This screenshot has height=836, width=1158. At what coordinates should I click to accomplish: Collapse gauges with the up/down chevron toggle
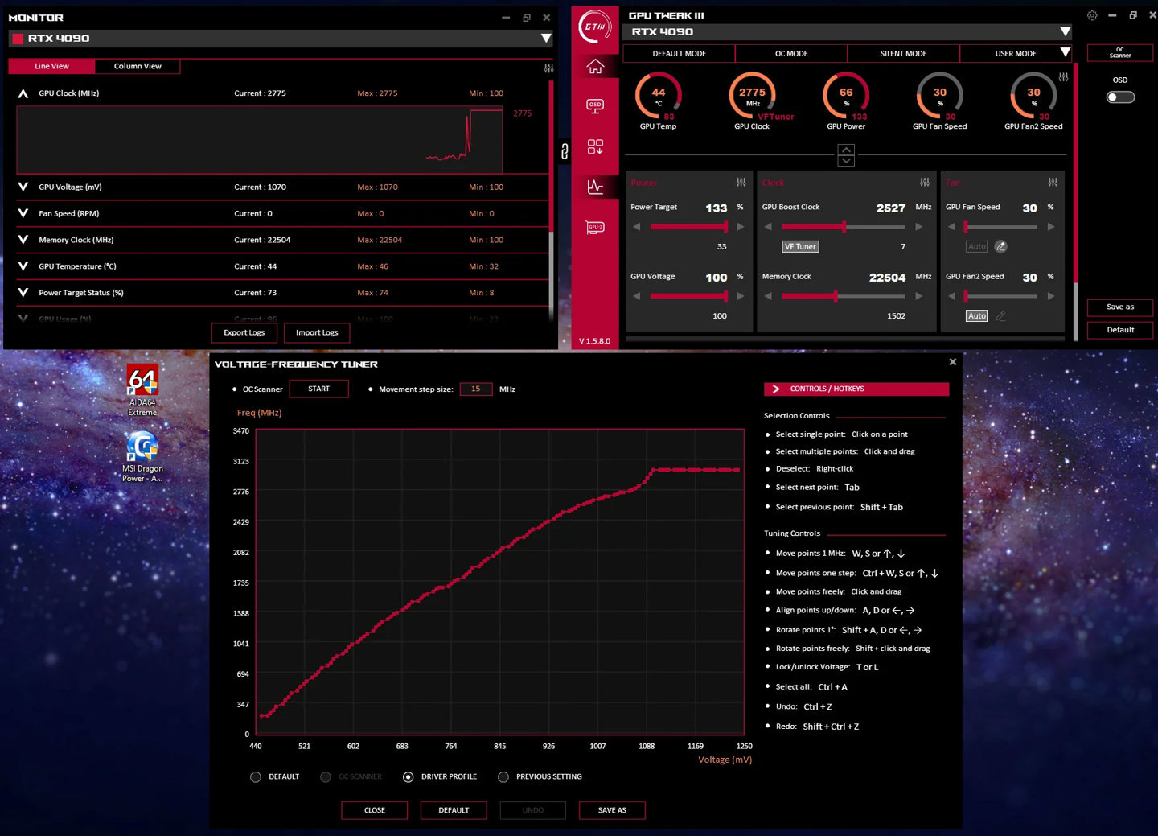846,155
